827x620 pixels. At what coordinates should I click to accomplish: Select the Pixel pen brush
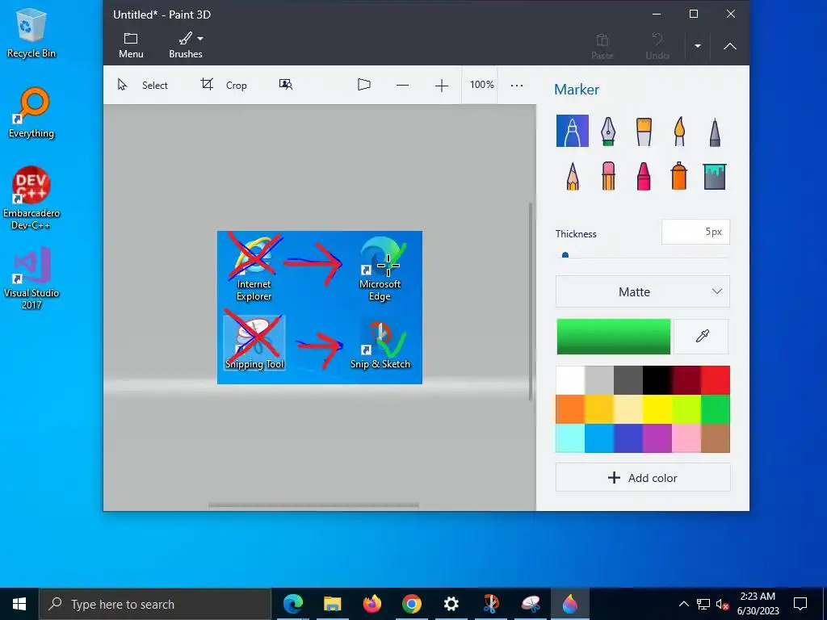[x=715, y=132]
